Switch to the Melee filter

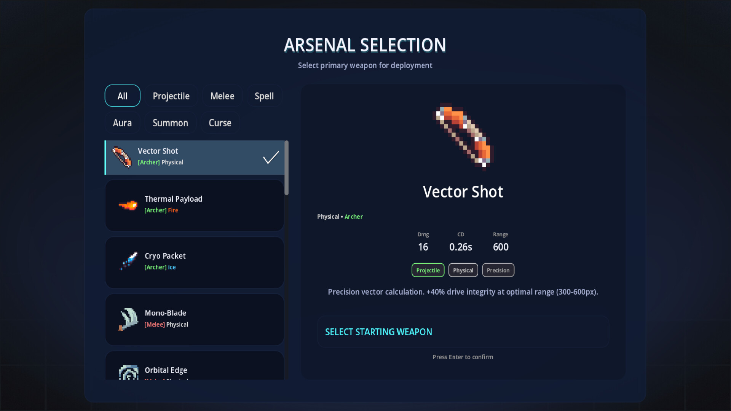click(x=222, y=96)
